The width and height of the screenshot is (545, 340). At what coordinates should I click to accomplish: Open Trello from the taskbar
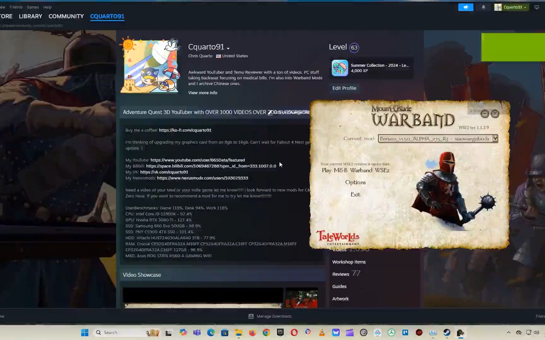click(x=405, y=332)
